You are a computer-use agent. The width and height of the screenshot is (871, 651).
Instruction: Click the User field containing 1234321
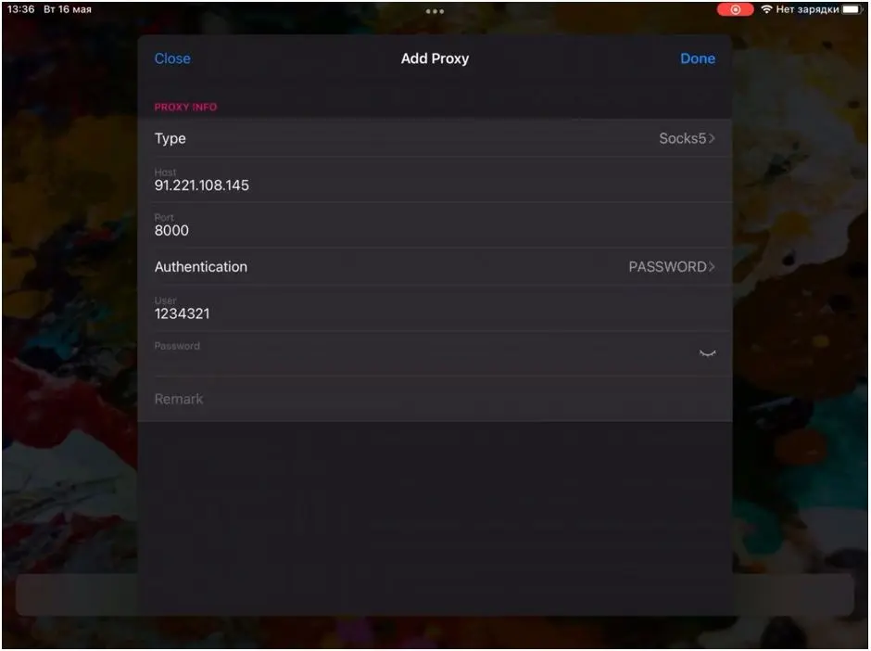[371, 313]
